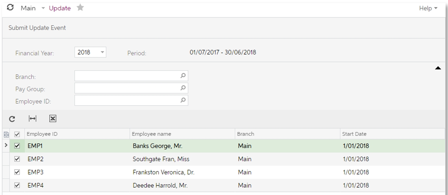Add Update screen to favorites star

coord(80,8)
